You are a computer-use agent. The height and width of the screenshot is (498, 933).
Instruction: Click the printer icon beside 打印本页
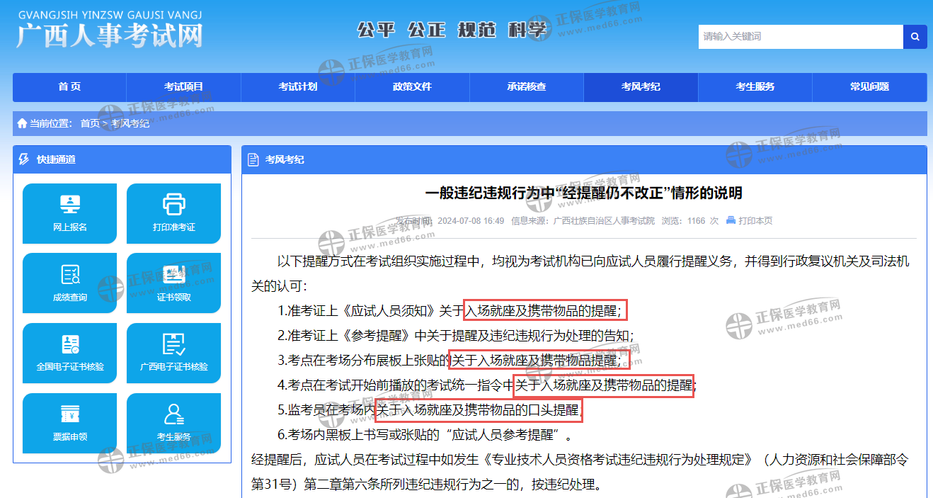[731, 220]
